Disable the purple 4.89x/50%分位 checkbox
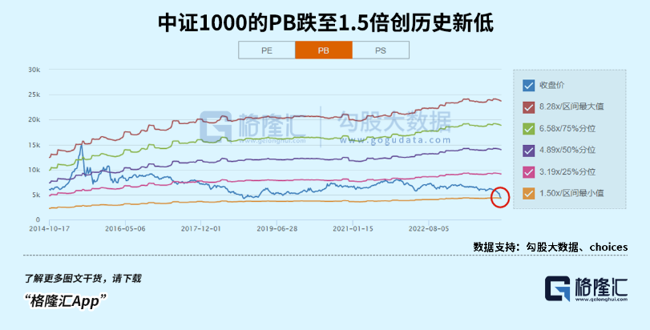The width and height of the screenshot is (650, 330). 528,150
